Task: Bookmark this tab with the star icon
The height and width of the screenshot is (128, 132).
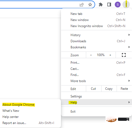Action: (90, 5)
